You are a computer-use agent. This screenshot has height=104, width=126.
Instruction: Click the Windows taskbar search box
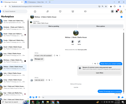(x=15, y=102)
